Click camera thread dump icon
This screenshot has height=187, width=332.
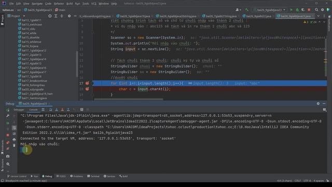click(8, 156)
